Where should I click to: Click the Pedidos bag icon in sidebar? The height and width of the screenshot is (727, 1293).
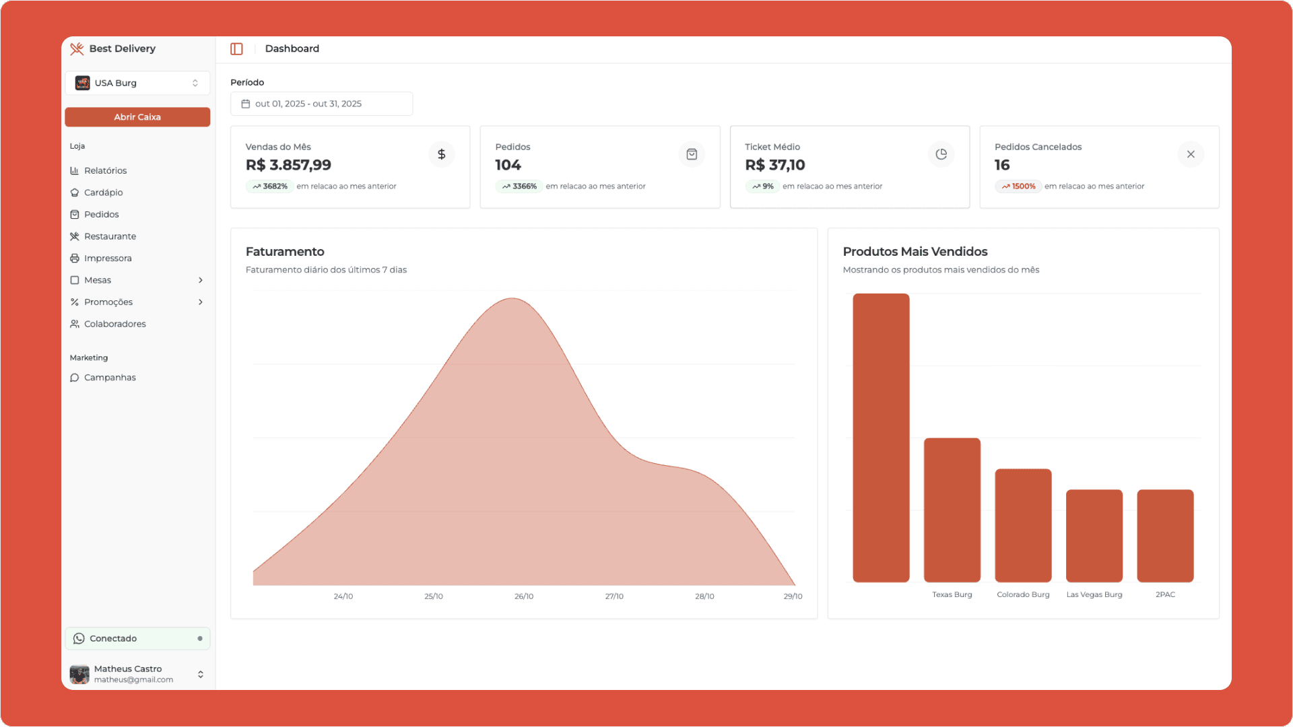[x=76, y=214]
